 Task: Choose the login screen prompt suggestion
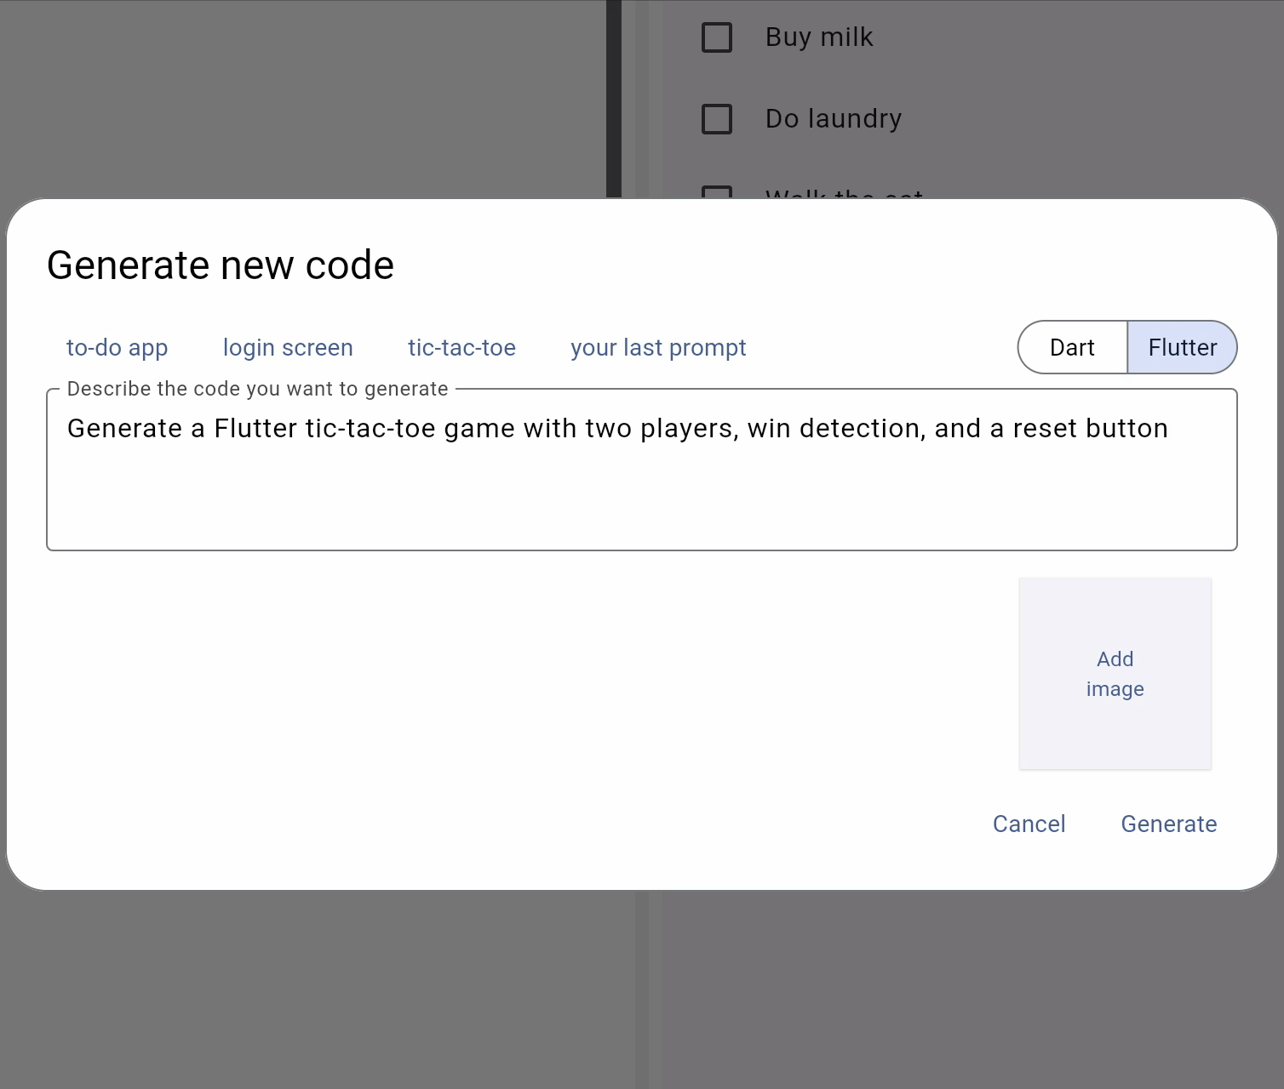point(288,347)
